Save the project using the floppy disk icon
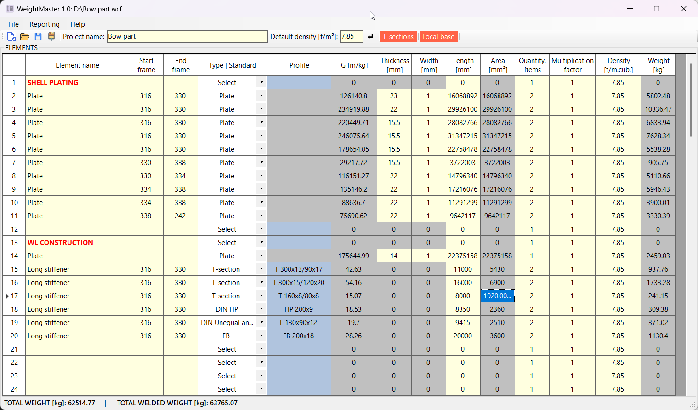The height and width of the screenshot is (410, 698). pyautogui.click(x=38, y=37)
